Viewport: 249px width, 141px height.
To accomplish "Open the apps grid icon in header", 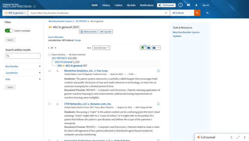I will click(x=188, y=5).
